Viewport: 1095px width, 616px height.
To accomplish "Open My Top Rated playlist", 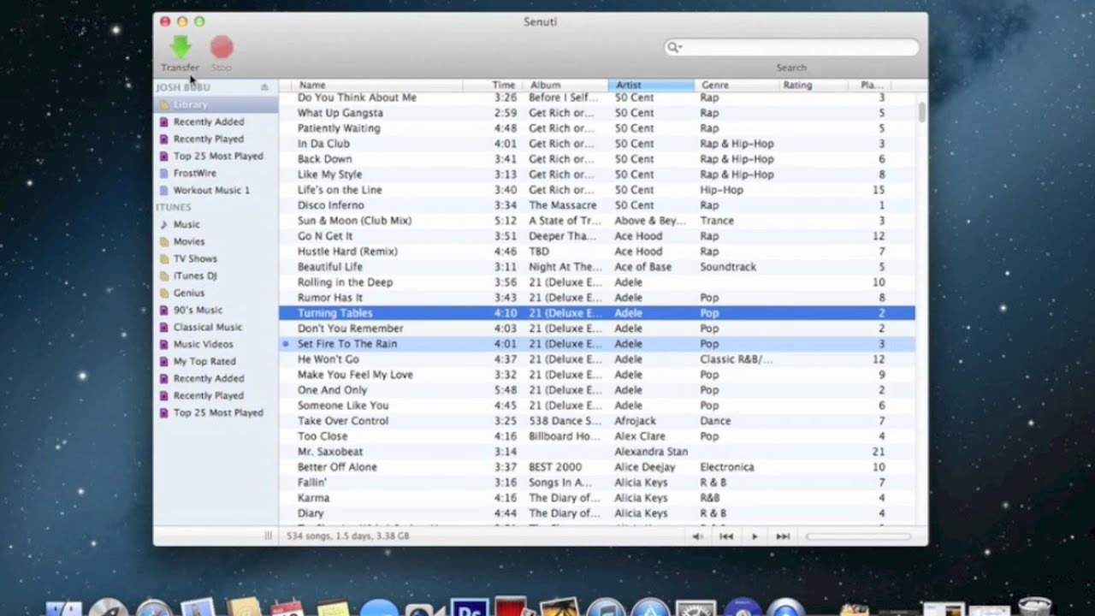I will tap(204, 361).
